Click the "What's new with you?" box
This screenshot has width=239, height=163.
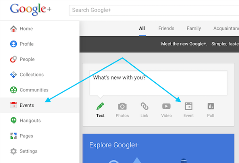[x=158, y=83]
